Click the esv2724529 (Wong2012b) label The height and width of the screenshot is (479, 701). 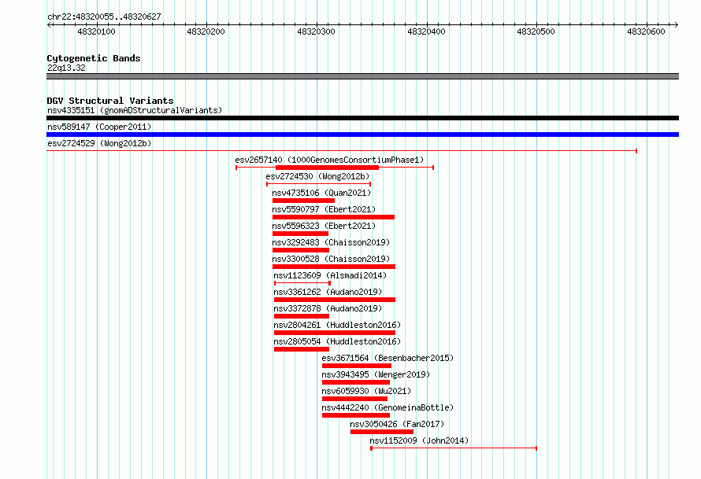point(99,143)
